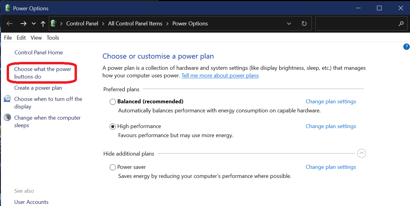
Task: Expand the address bar history dropdown
Action: [289, 24]
